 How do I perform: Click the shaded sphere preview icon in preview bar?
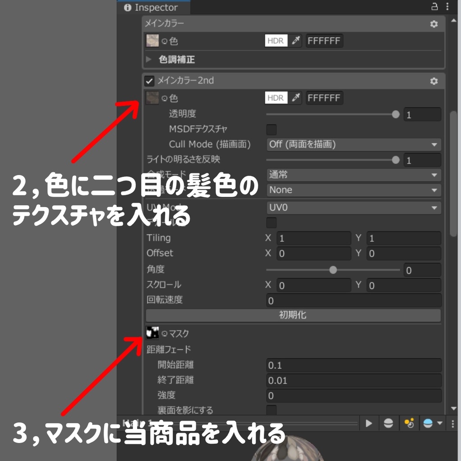click(x=388, y=423)
